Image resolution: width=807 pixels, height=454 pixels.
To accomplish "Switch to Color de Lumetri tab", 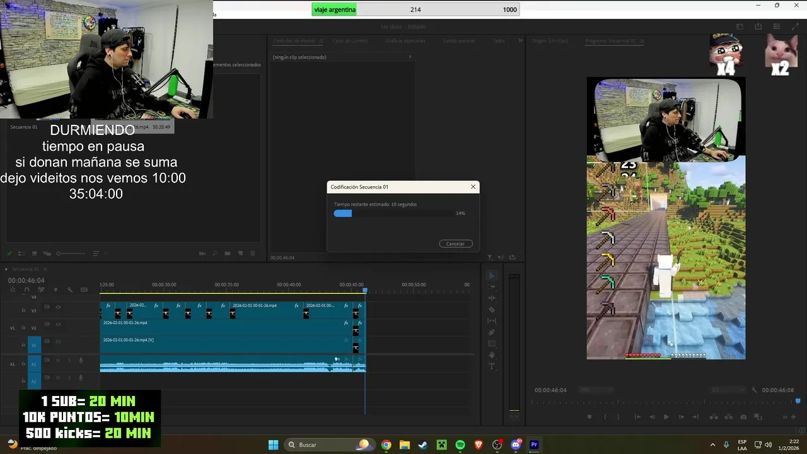I will point(350,41).
